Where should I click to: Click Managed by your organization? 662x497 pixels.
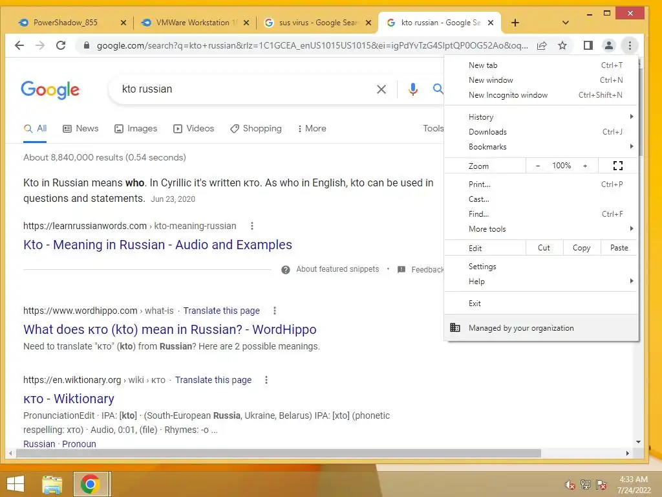pyautogui.click(x=541, y=328)
